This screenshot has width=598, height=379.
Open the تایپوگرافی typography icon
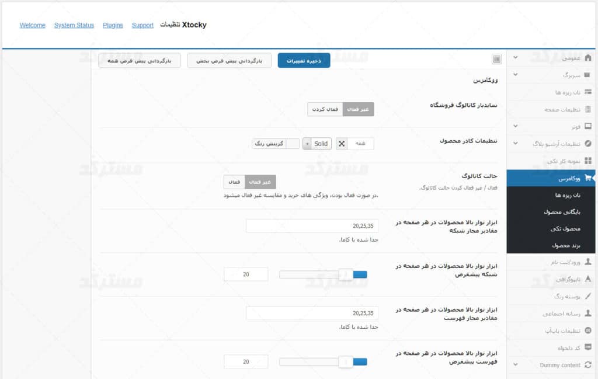pos(587,279)
